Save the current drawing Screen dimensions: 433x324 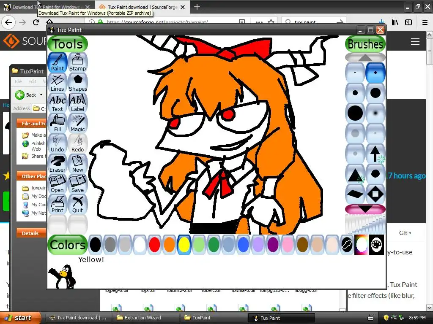pos(78,184)
